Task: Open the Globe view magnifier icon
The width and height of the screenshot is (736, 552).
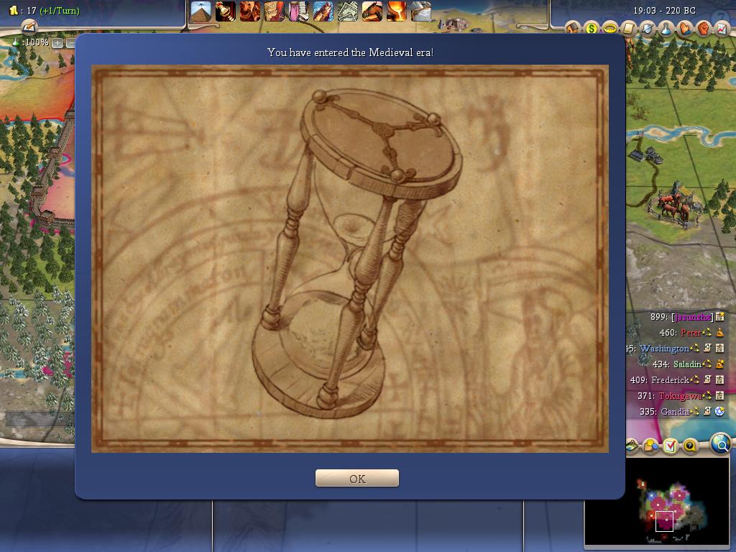Action: [720, 443]
